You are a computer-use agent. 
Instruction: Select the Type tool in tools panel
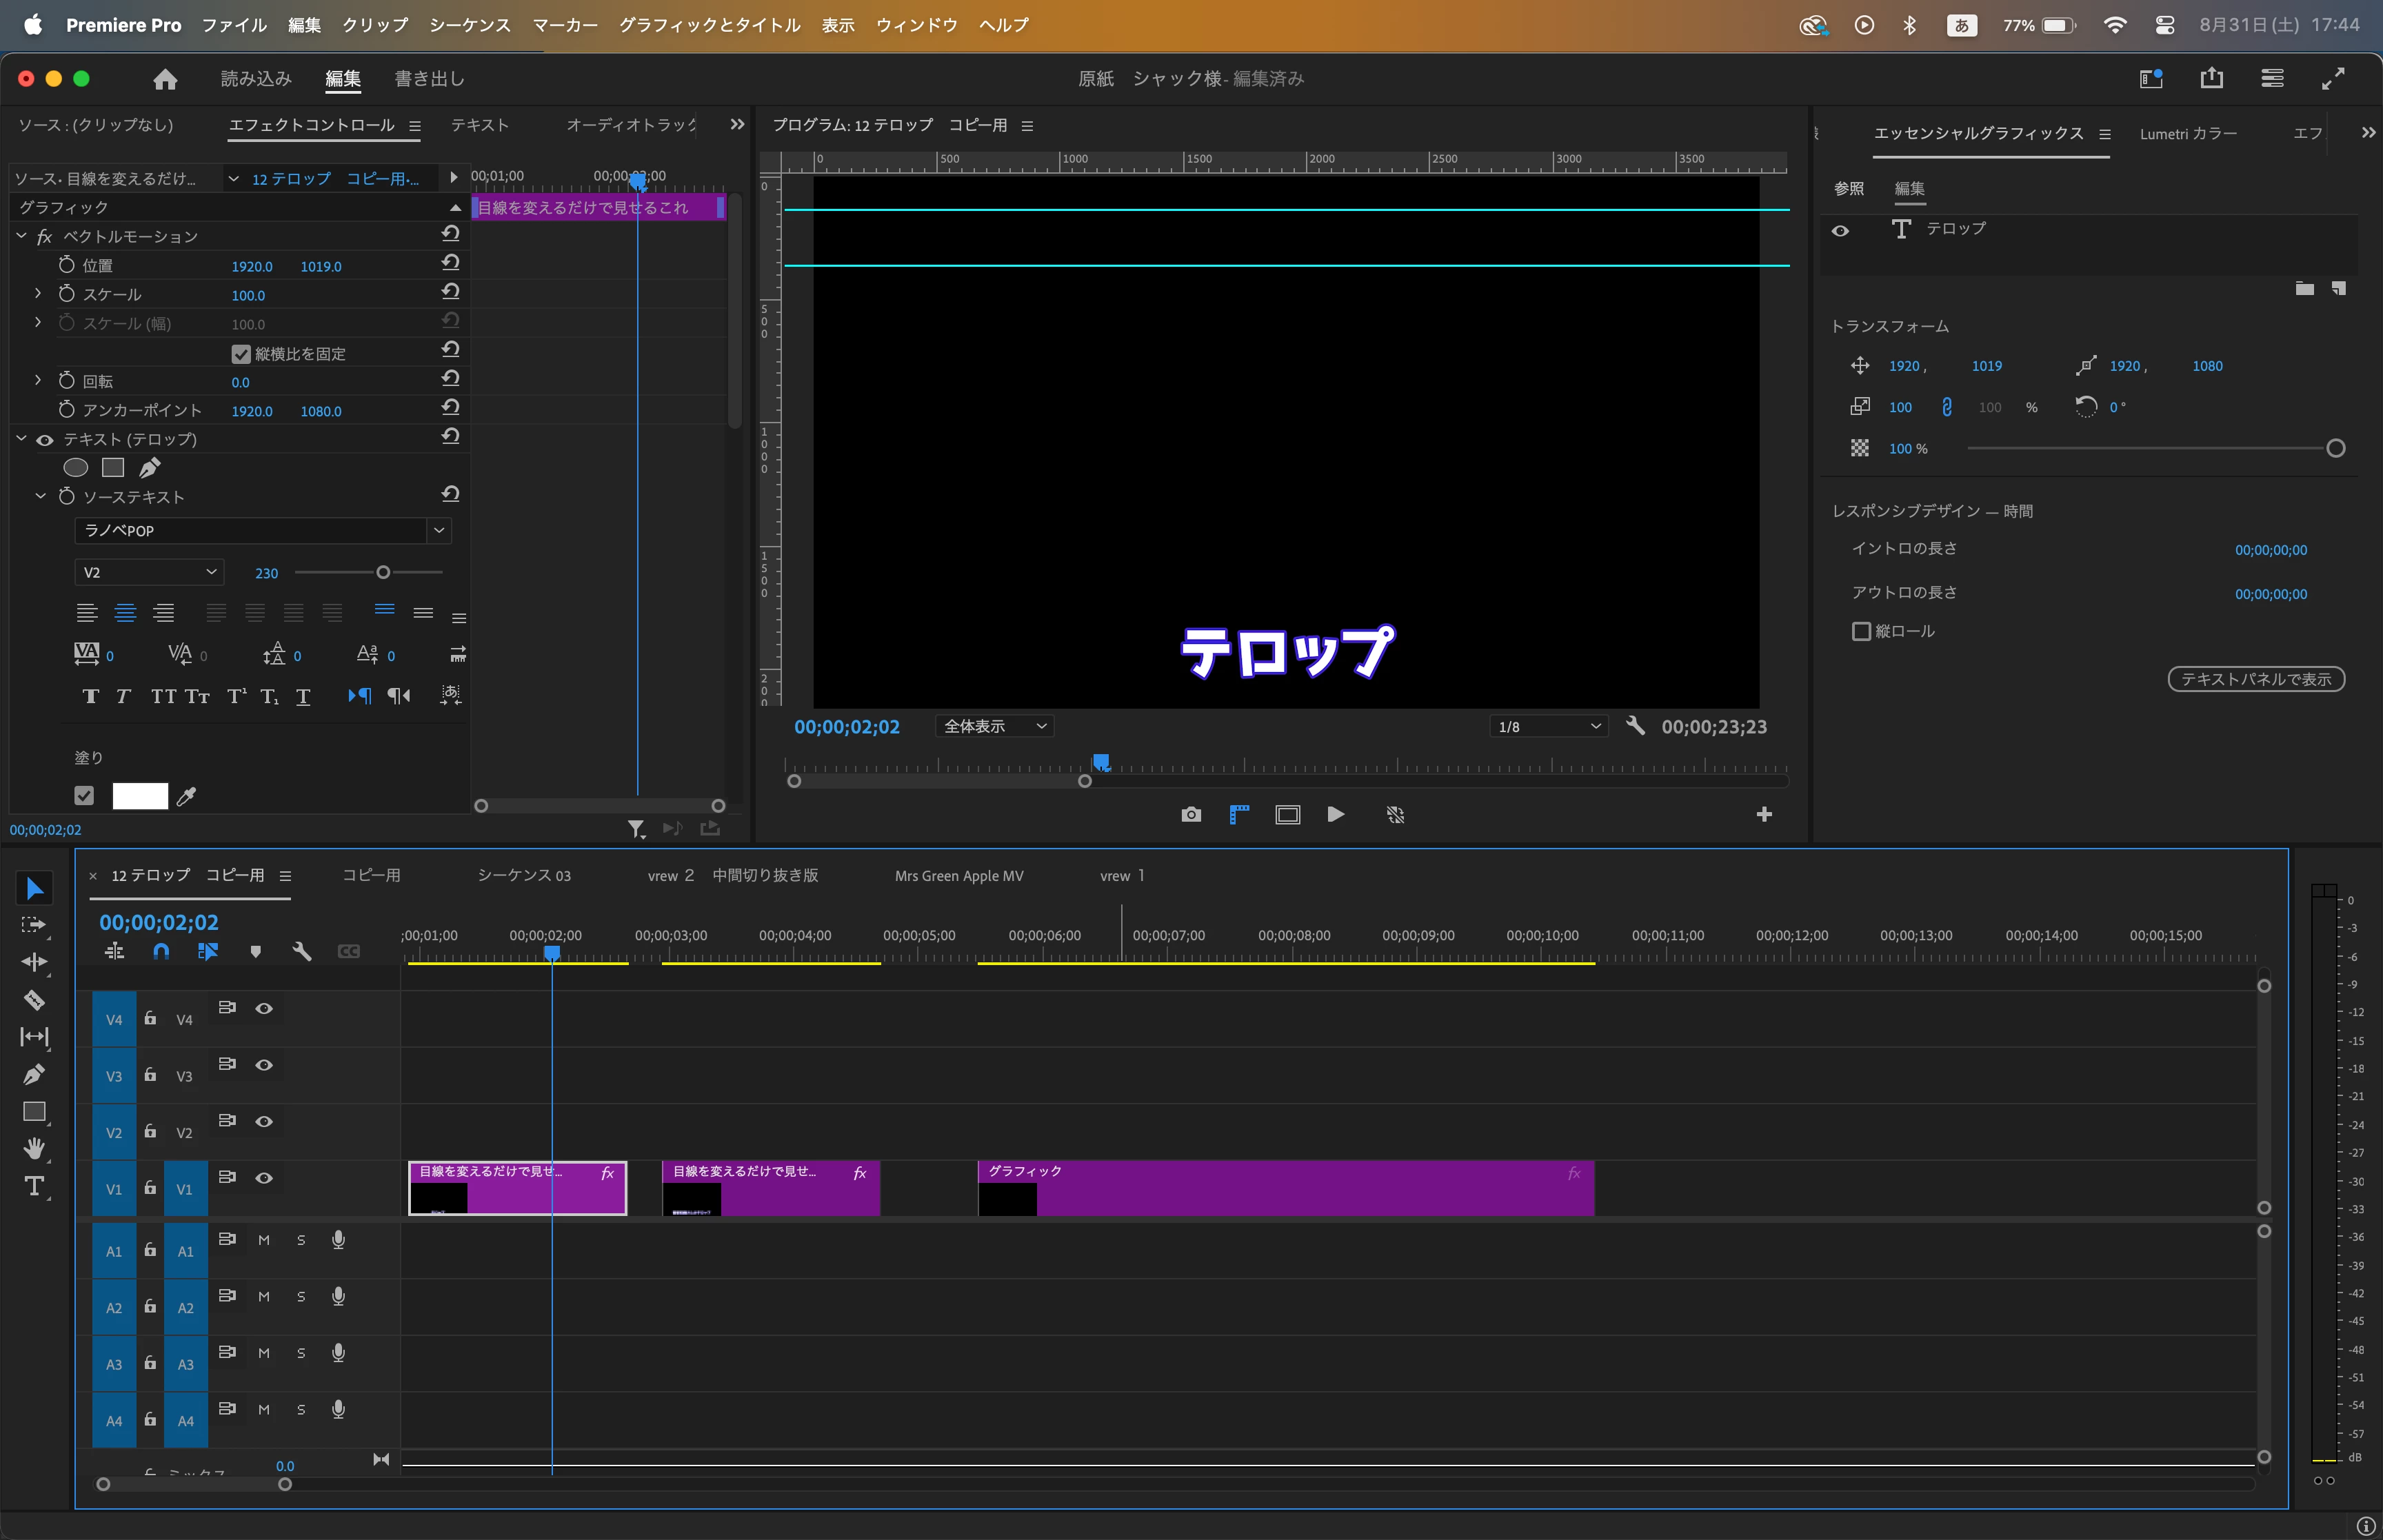[34, 1187]
